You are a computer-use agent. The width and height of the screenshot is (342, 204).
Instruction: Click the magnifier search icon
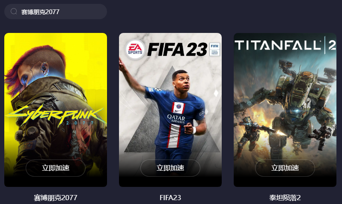click(x=14, y=11)
